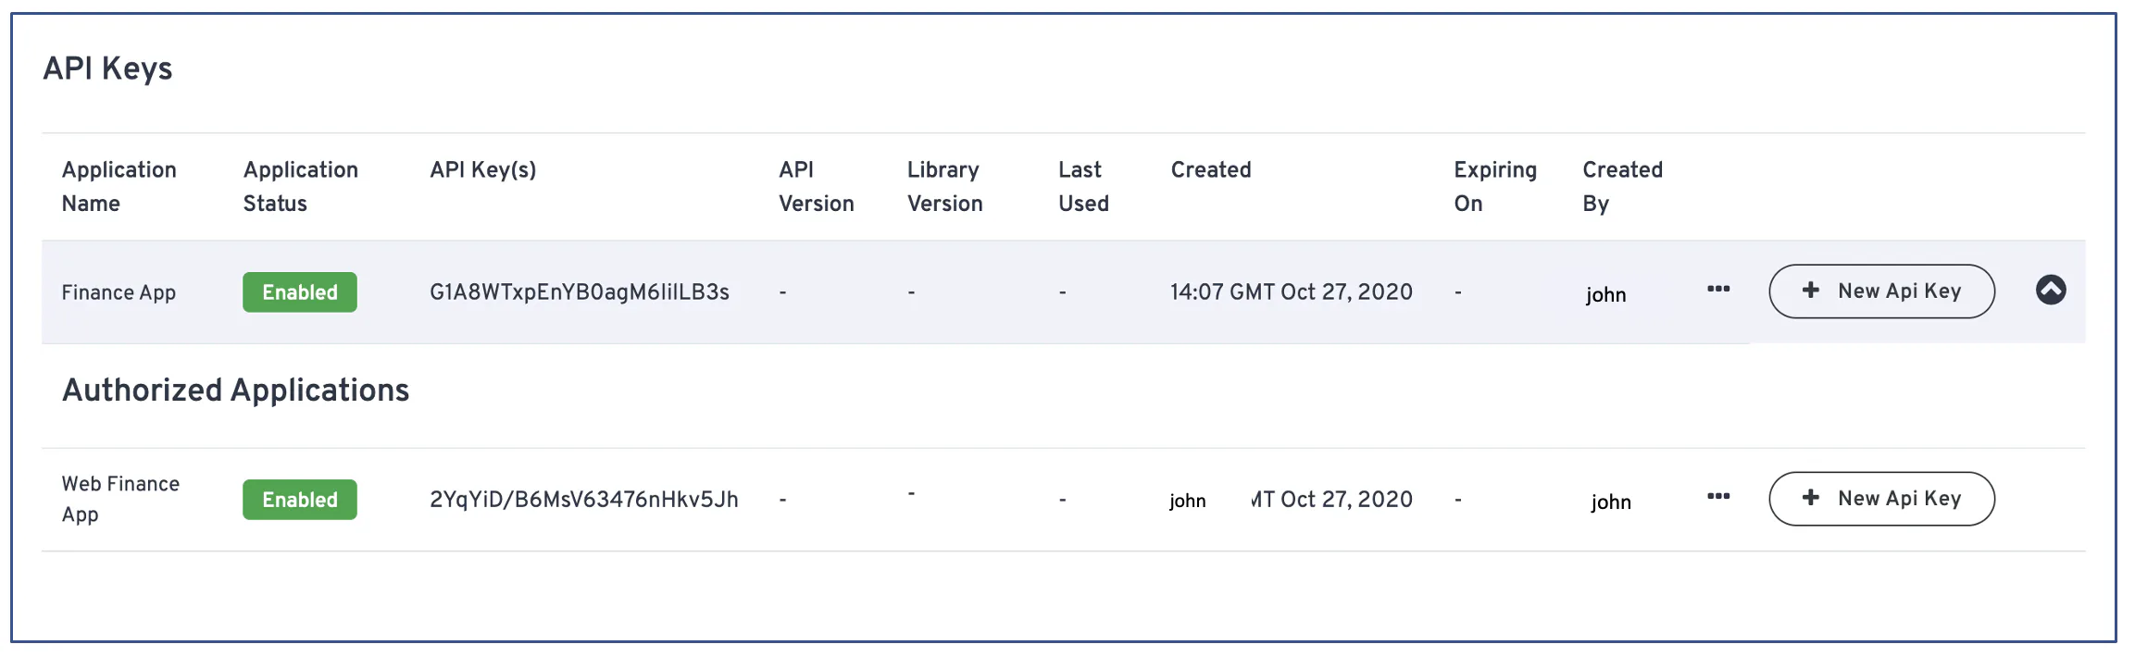Screen dimensions: 2135x657
Task: Click the Enabled badge for Web Finance App
Action: 299,499
